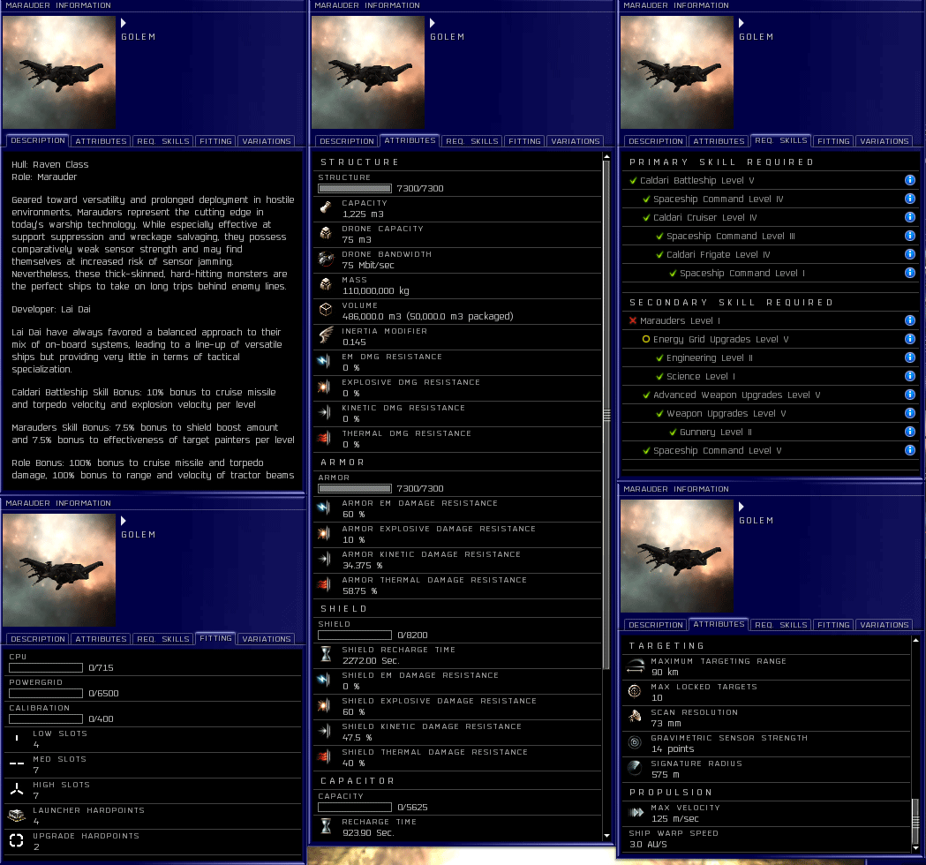926x865 pixels.
Task: Open info icon for Gunnery Level II
Action: tap(909, 432)
